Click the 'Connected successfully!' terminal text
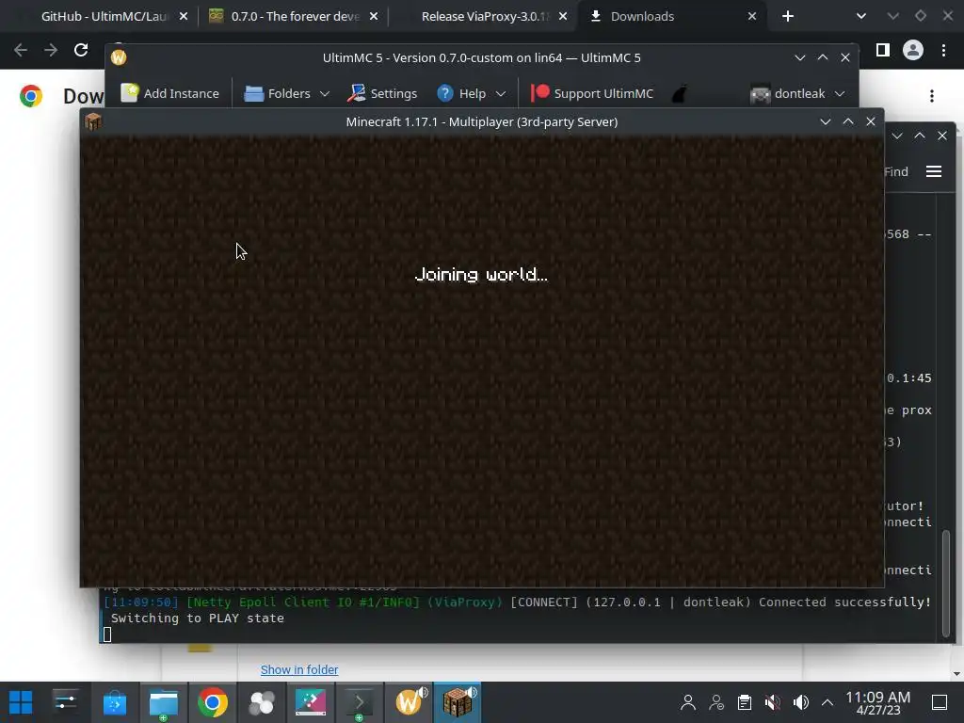964x723 pixels. pyautogui.click(x=844, y=602)
